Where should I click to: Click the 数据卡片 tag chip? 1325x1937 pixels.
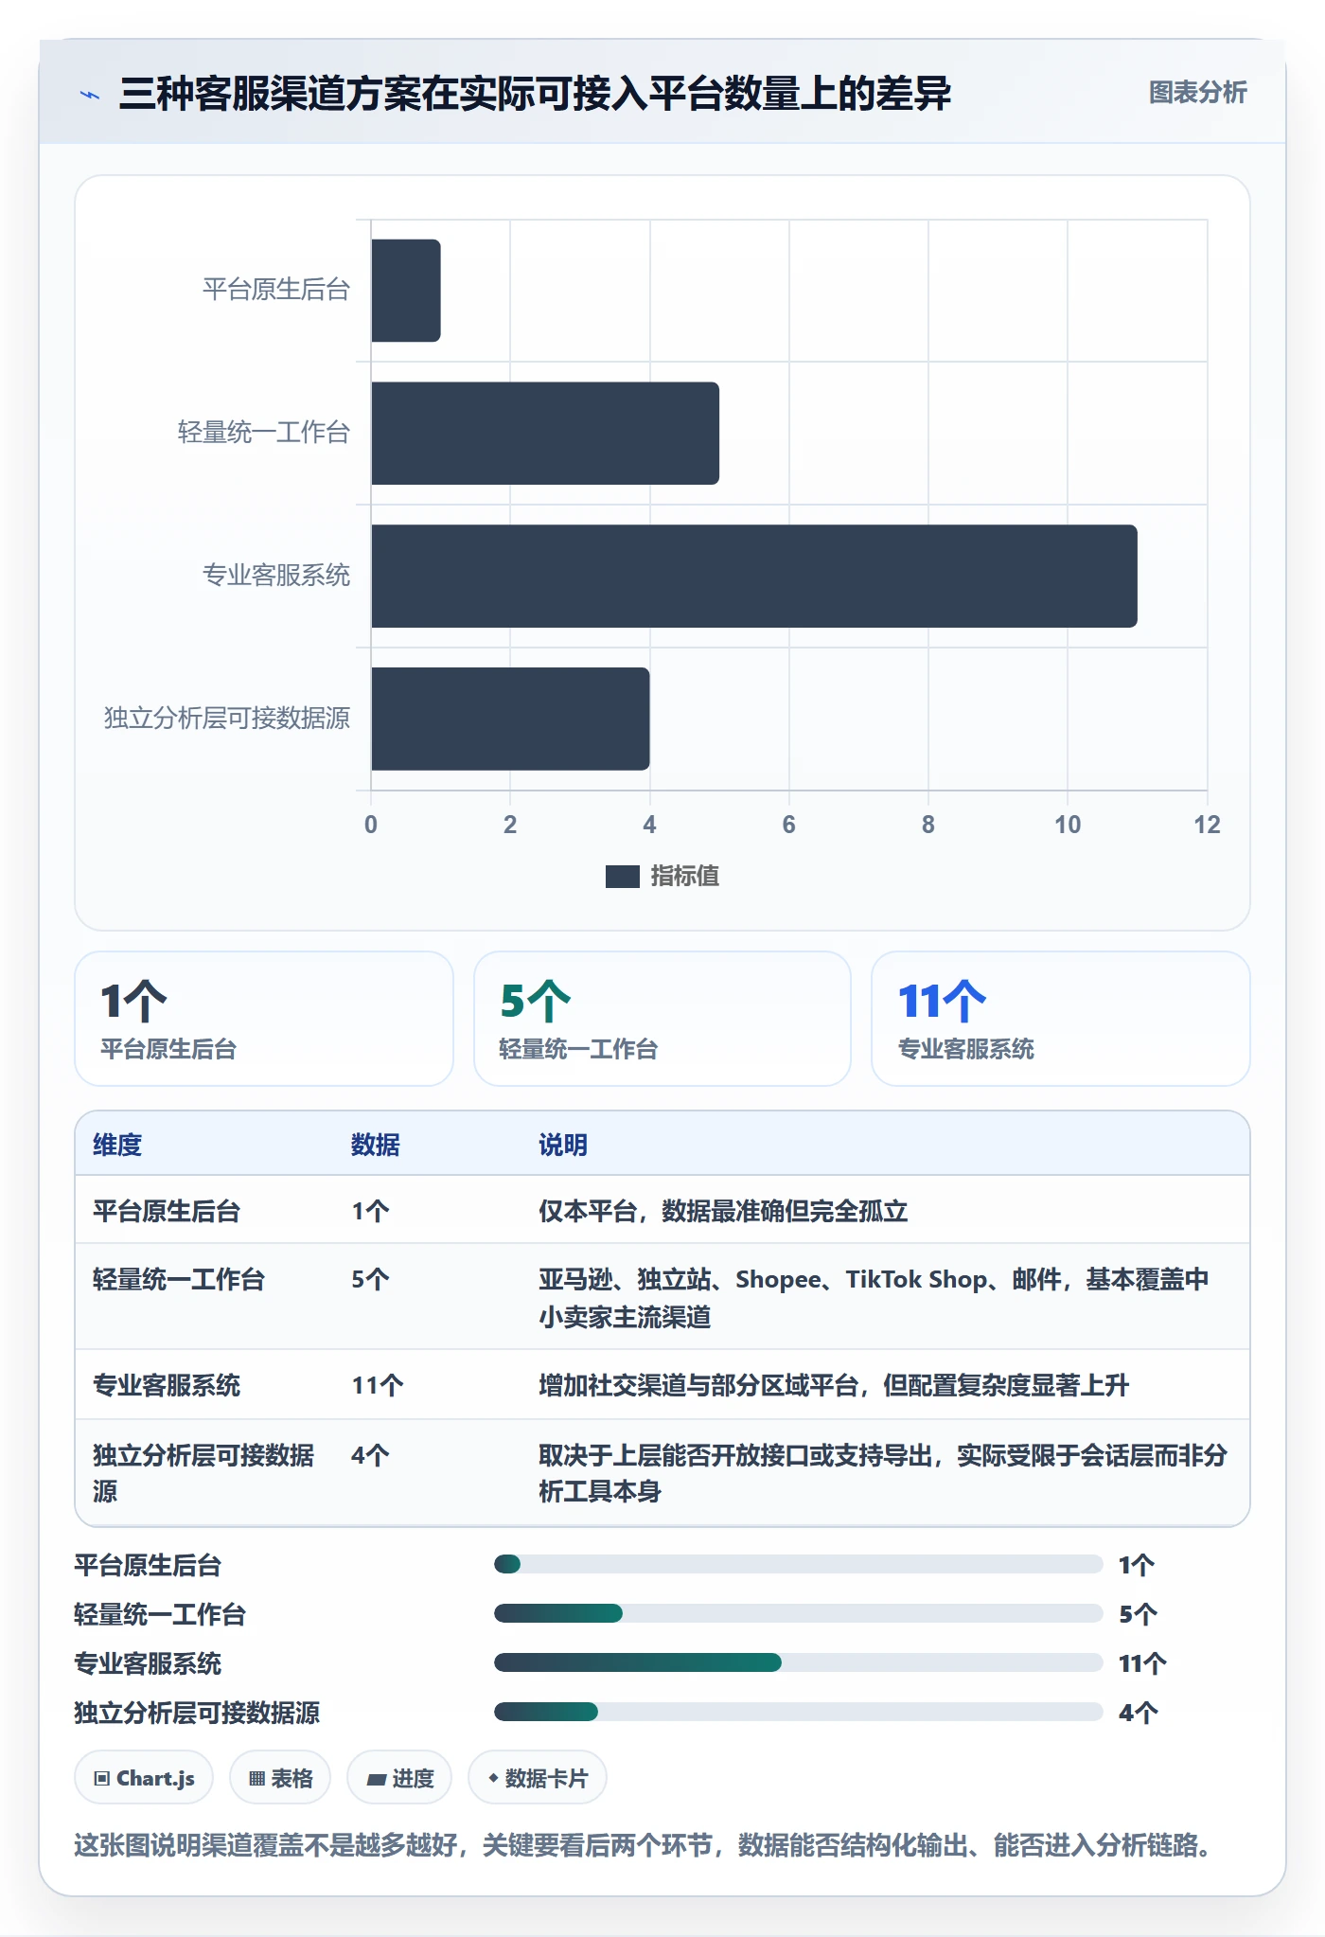pyautogui.click(x=538, y=1778)
